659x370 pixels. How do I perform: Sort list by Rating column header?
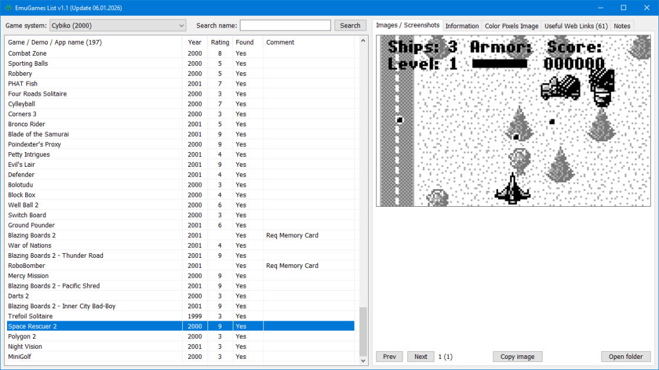coord(220,42)
